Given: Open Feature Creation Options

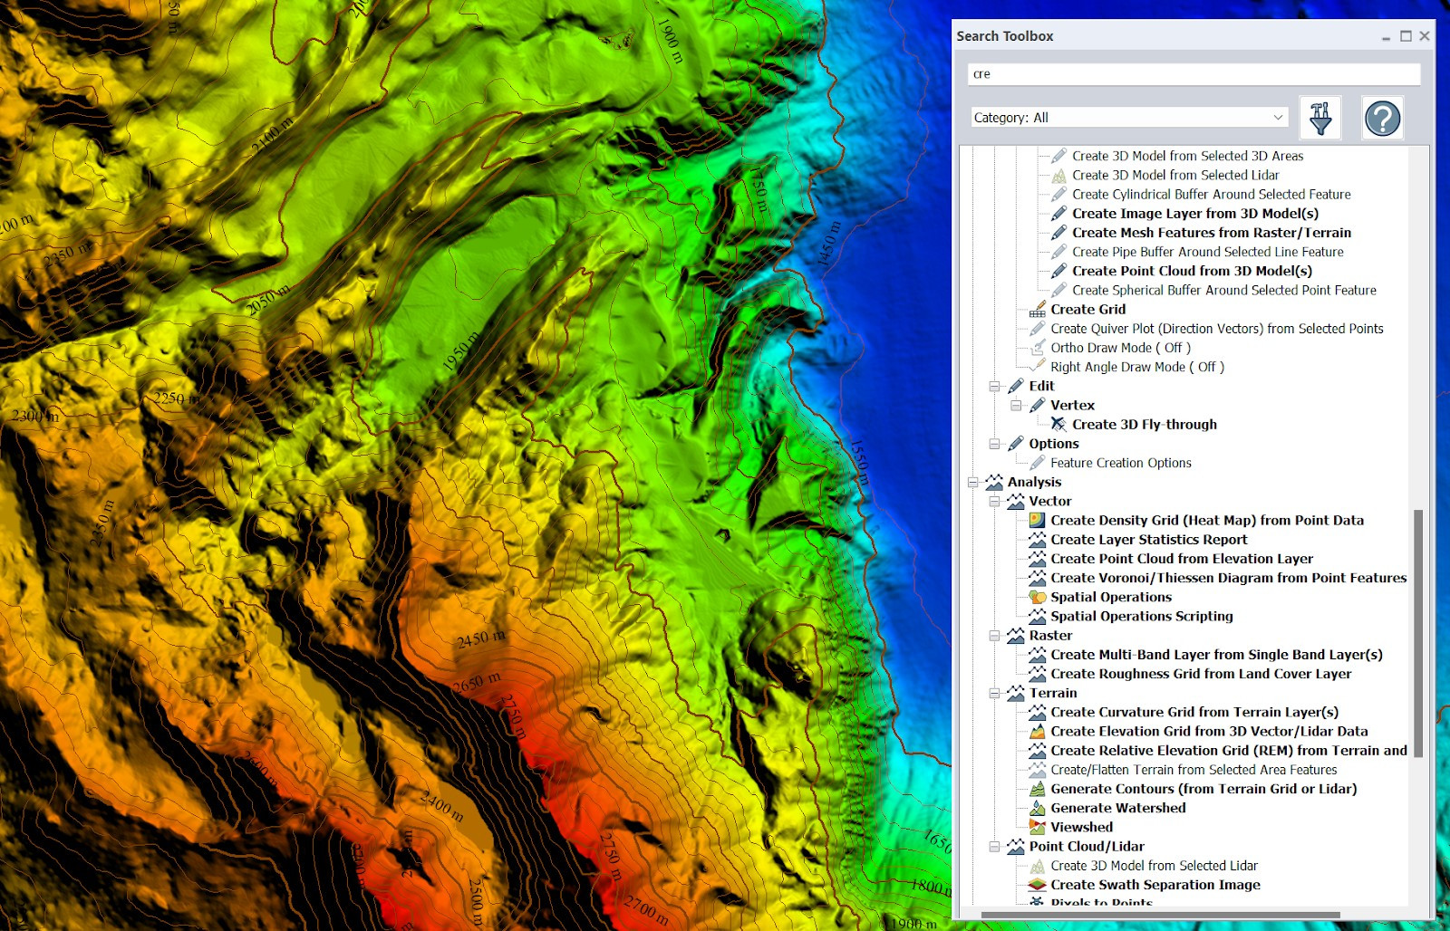Looking at the screenshot, I should (x=1120, y=463).
